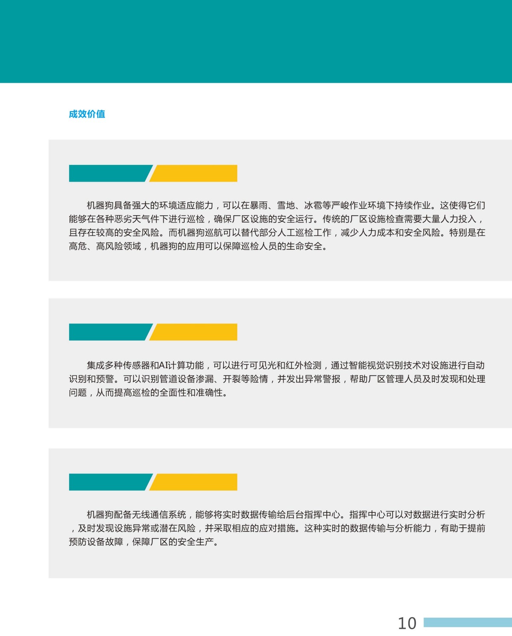Image resolution: width=512 pixels, height=636 pixels.
Task: Click the yellow parallelogram in the third banner
Action: tap(196, 482)
